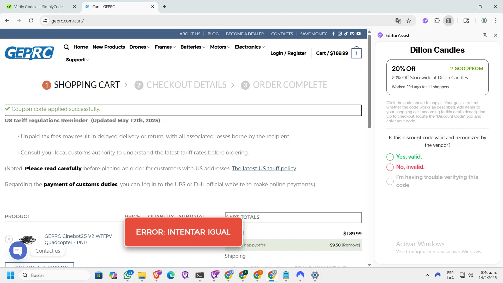Open the browser Extensions puzzle icon
Viewport: 503px width, 283px height.
click(437, 21)
